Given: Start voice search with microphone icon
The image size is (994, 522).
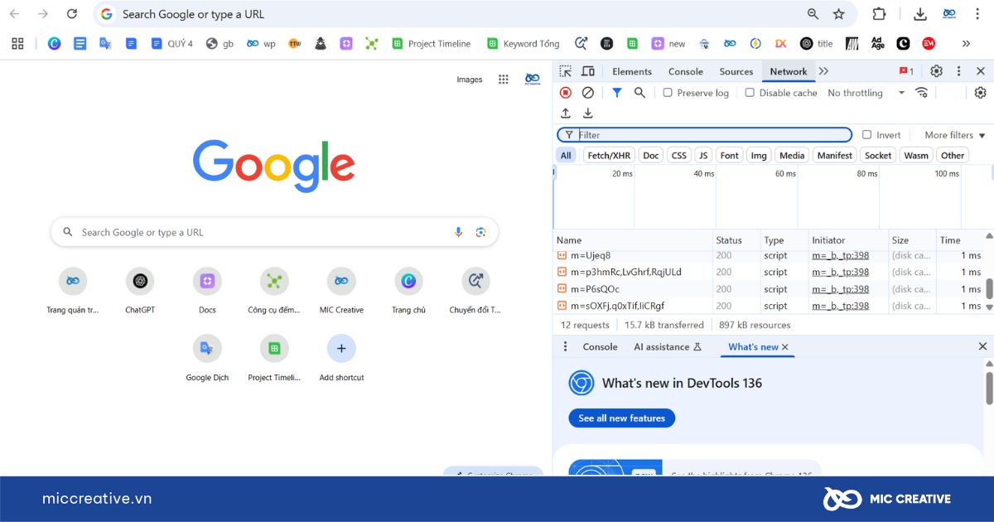Looking at the screenshot, I should pos(458,232).
